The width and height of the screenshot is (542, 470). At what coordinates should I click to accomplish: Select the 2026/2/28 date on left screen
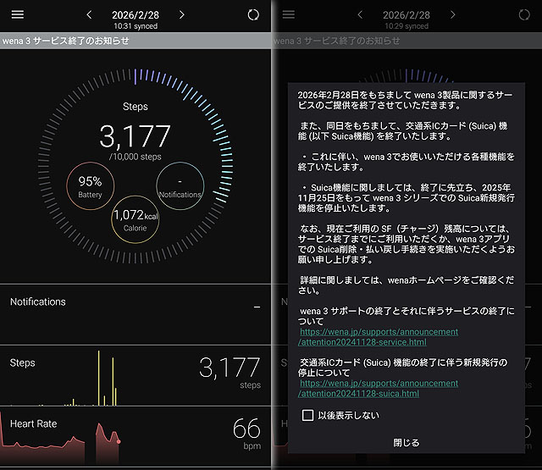(135, 14)
